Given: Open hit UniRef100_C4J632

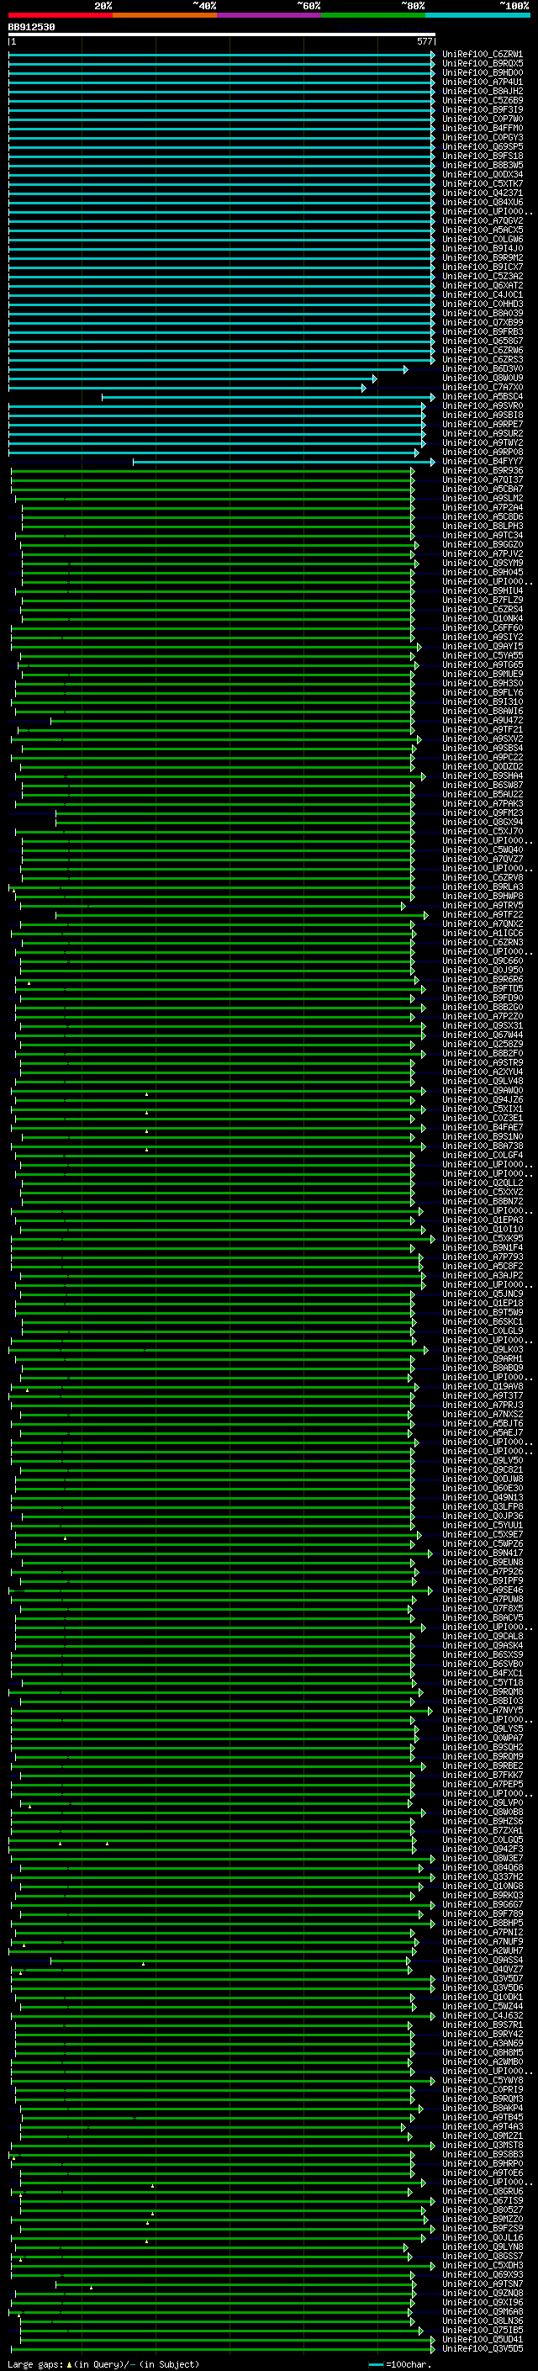Looking at the screenshot, I should [482, 2016].
